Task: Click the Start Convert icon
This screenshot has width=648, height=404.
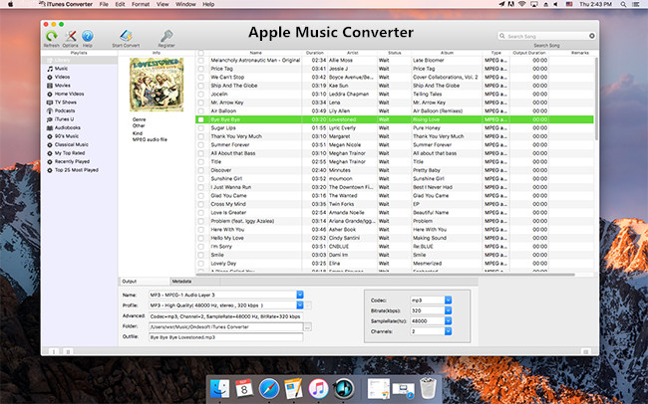Action: (126, 36)
